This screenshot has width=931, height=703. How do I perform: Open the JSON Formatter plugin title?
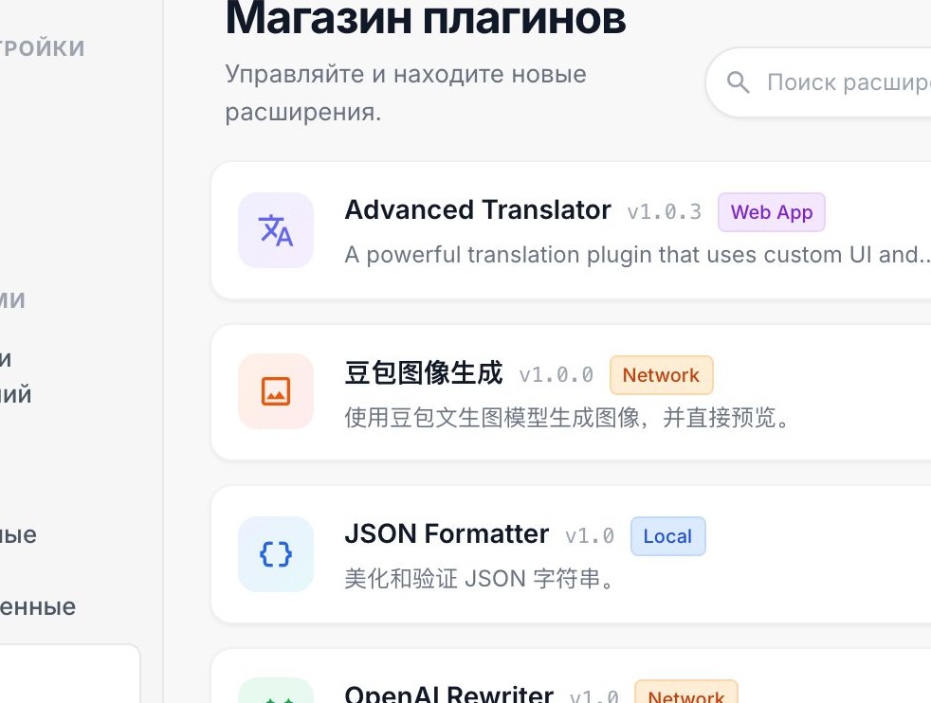447,534
